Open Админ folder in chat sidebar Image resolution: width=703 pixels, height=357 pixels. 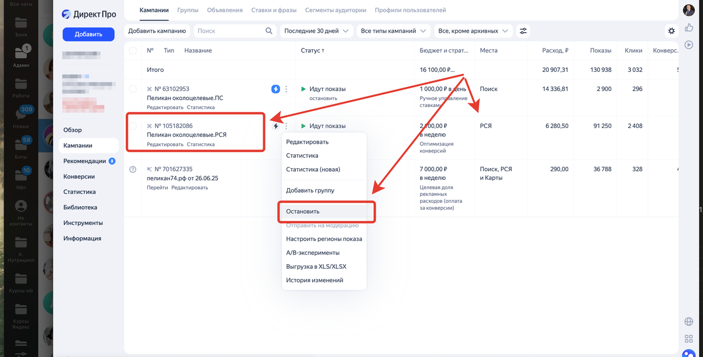[21, 57]
